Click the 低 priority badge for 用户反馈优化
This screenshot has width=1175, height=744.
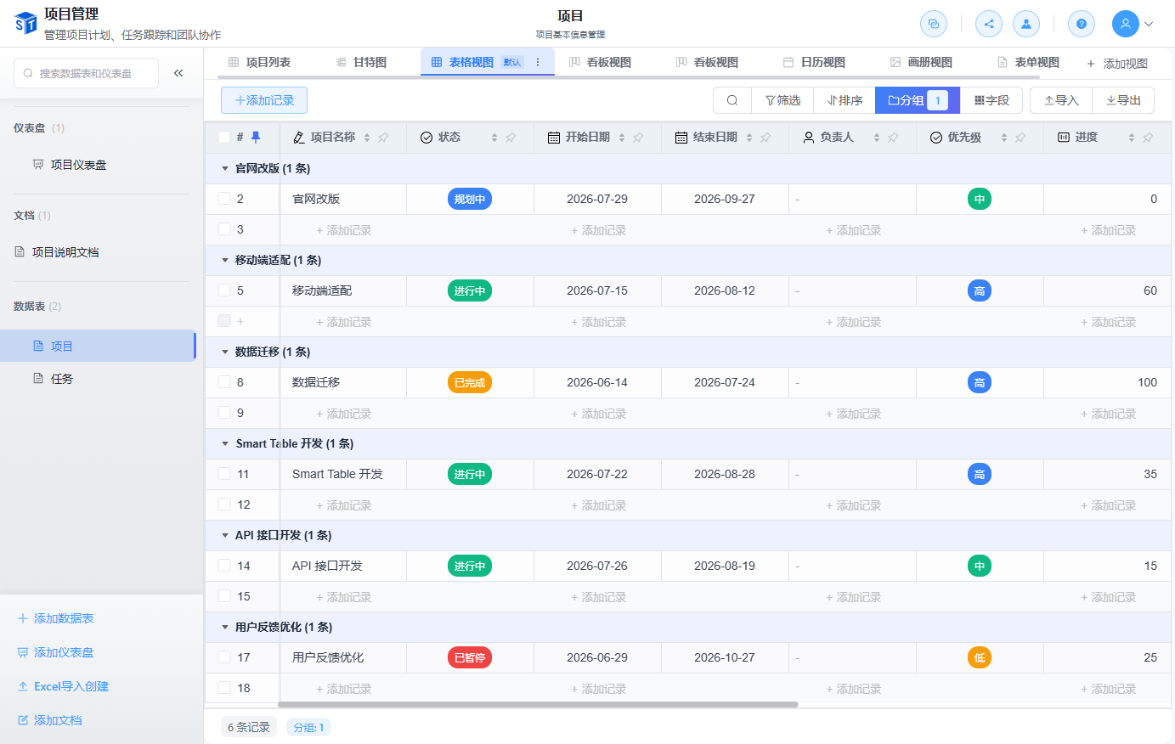(980, 657)
